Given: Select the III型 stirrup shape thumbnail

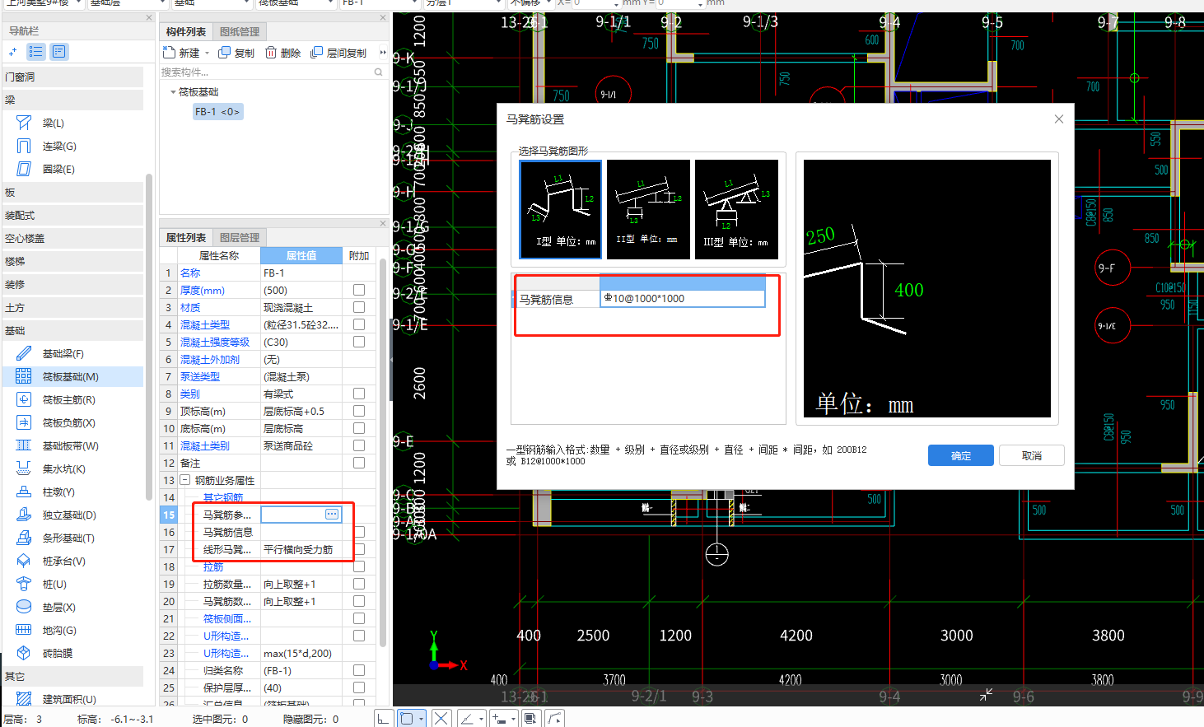Looking at the screenshot, I should point(736,209).
